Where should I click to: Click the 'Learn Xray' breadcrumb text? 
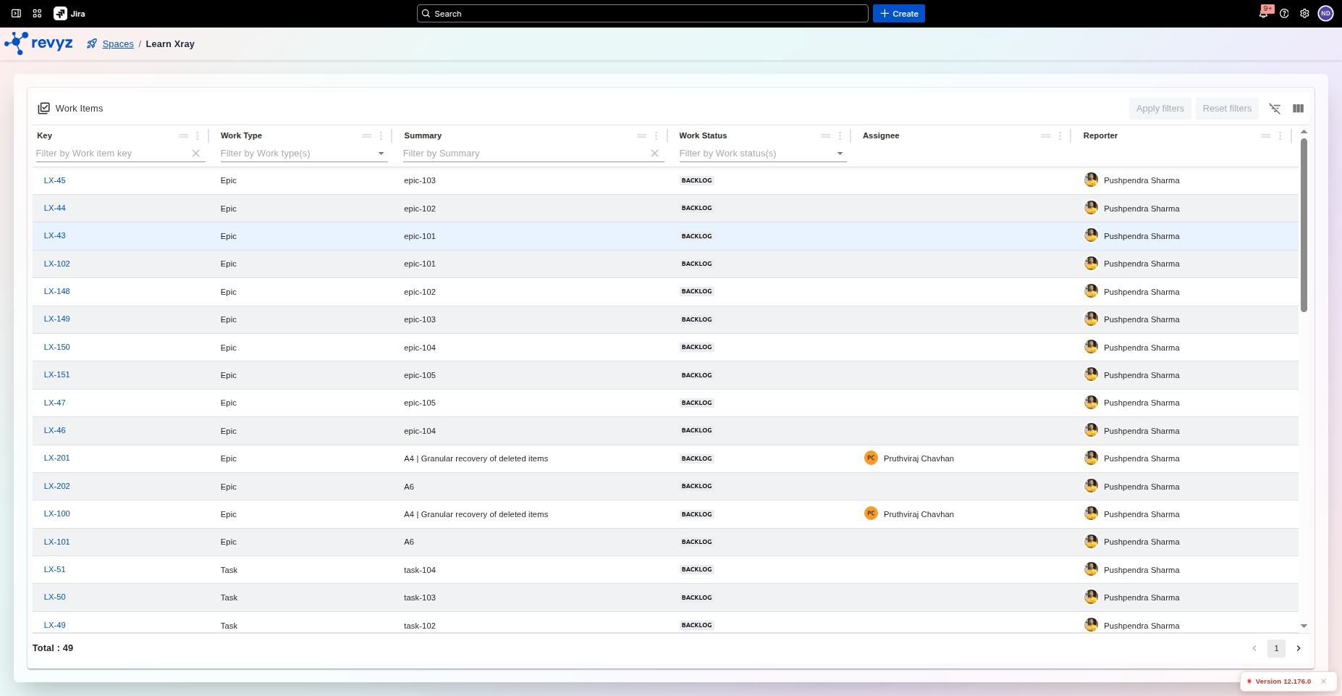[170, 44]
